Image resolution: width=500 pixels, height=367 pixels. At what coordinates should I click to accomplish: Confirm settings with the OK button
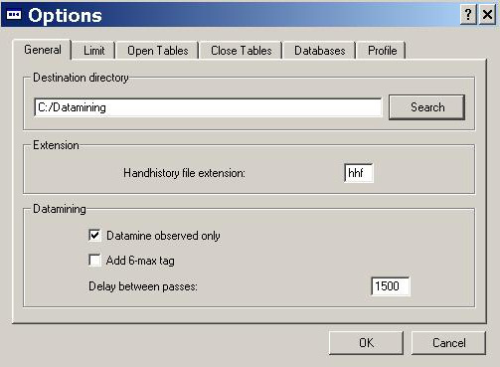(366, 343)
